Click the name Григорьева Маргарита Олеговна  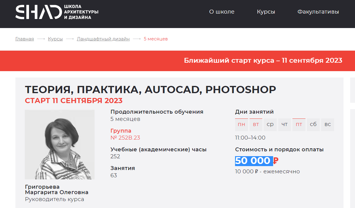(56, 190)
